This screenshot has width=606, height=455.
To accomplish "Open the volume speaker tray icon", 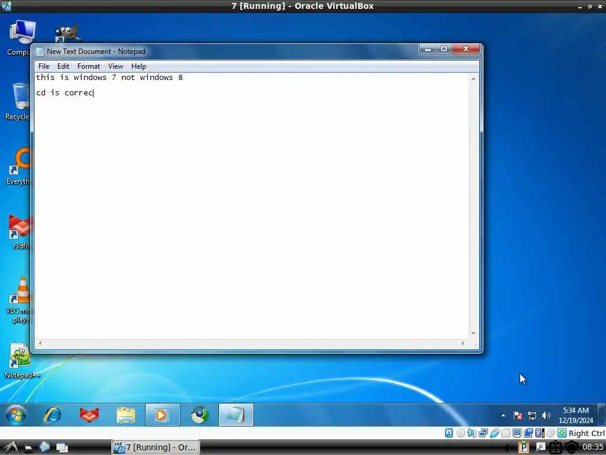I will pos(546,415).
